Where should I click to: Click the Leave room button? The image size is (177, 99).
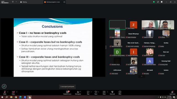click(173, 93)
